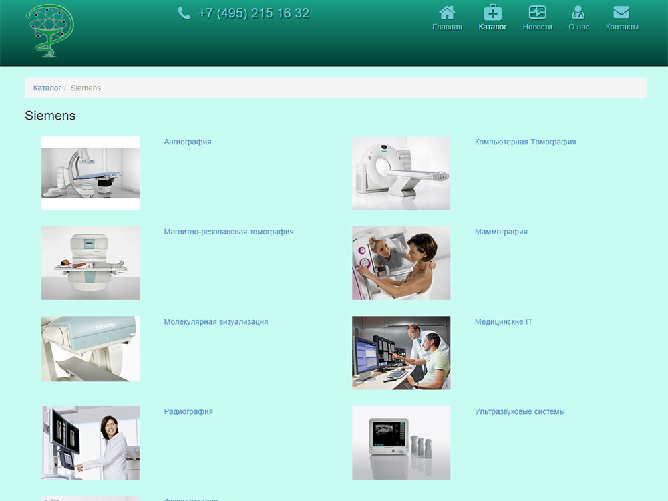This screenshot has width=668, height=501.
Task: Open the Медицинские IT link
Action: pyautogui.click(x=504, y=322)
